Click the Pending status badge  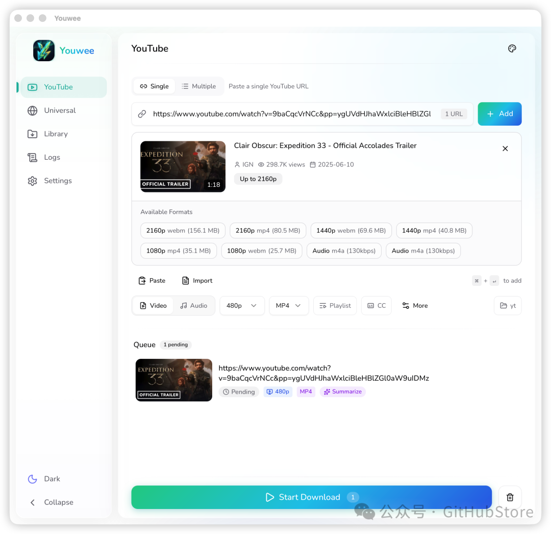pos(239,392)
